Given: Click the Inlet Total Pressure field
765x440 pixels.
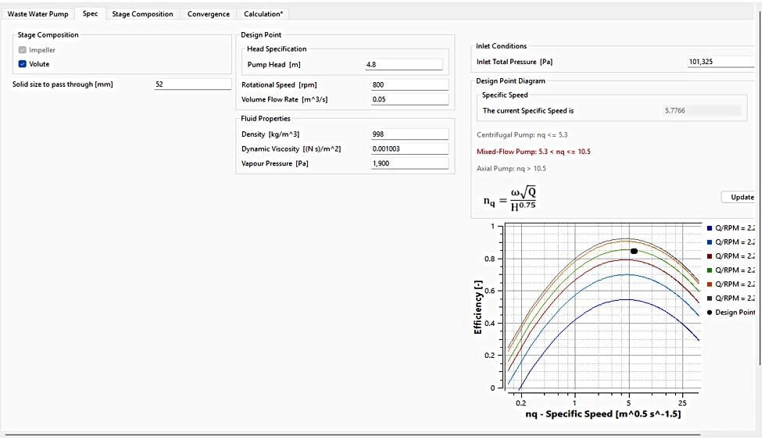Looking at the screenshot, I should tap(721, 62).
